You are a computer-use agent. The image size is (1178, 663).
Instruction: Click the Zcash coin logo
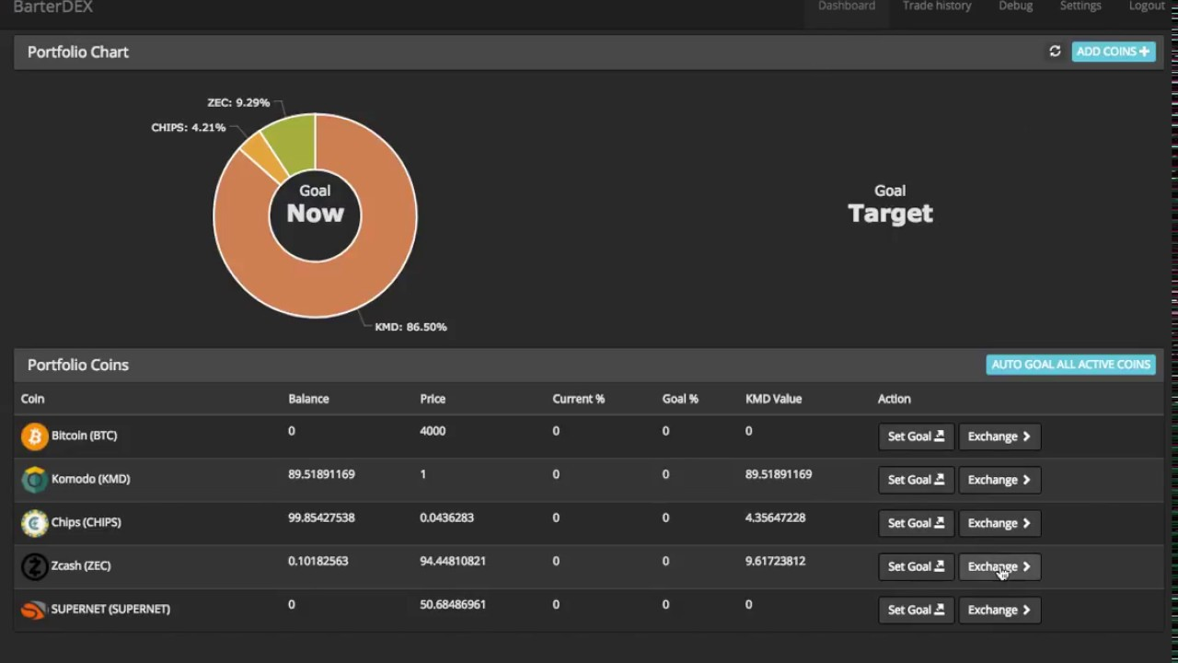click(34, 566)
